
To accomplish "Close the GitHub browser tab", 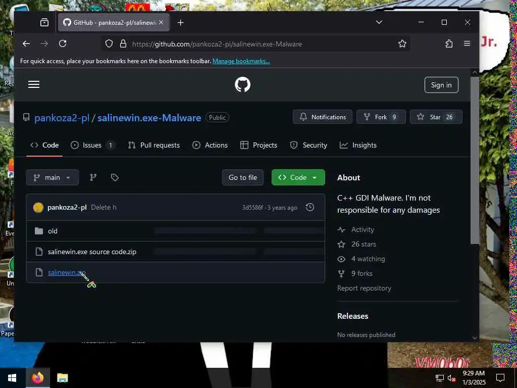I will pyautogui.click(x=161, y=22).
